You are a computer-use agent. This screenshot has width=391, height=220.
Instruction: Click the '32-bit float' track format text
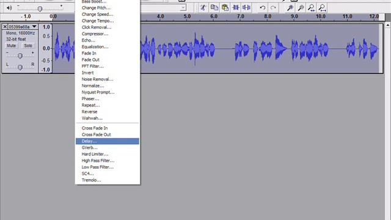tap(16, 39)
